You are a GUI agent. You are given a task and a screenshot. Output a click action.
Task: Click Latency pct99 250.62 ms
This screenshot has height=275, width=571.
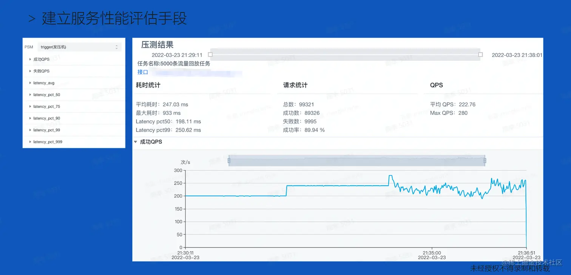point(168,130)
